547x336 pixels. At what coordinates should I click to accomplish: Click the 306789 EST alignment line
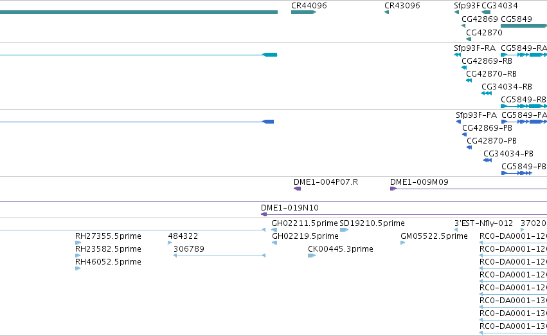(x=219, y=256)
